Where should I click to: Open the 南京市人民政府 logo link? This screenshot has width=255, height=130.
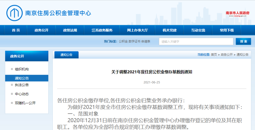click(x=238, y=14)
